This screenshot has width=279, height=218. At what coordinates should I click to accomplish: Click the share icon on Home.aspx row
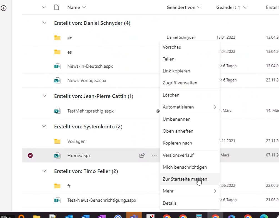click(142, 155)
